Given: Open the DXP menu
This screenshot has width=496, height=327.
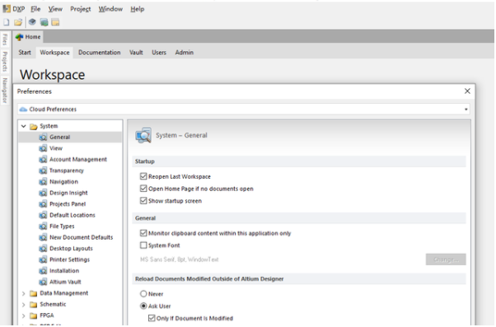Looking at the screenshot, I should (19, 9).
